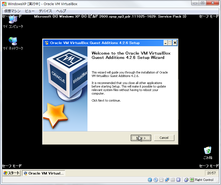
Task: Open the デバイス menu
Action: pos(45,11)
